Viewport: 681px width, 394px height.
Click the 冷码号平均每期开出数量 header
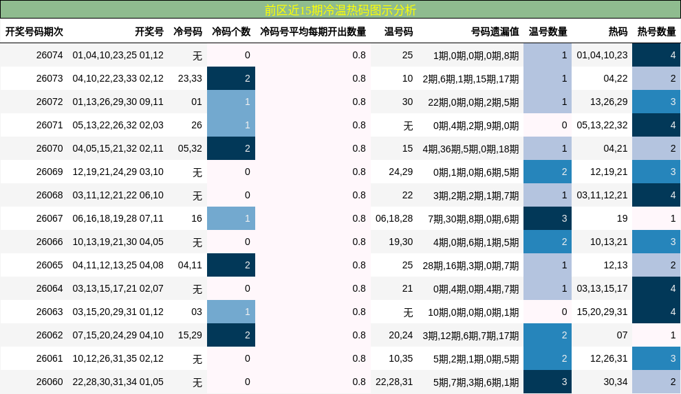click(313, 32)
